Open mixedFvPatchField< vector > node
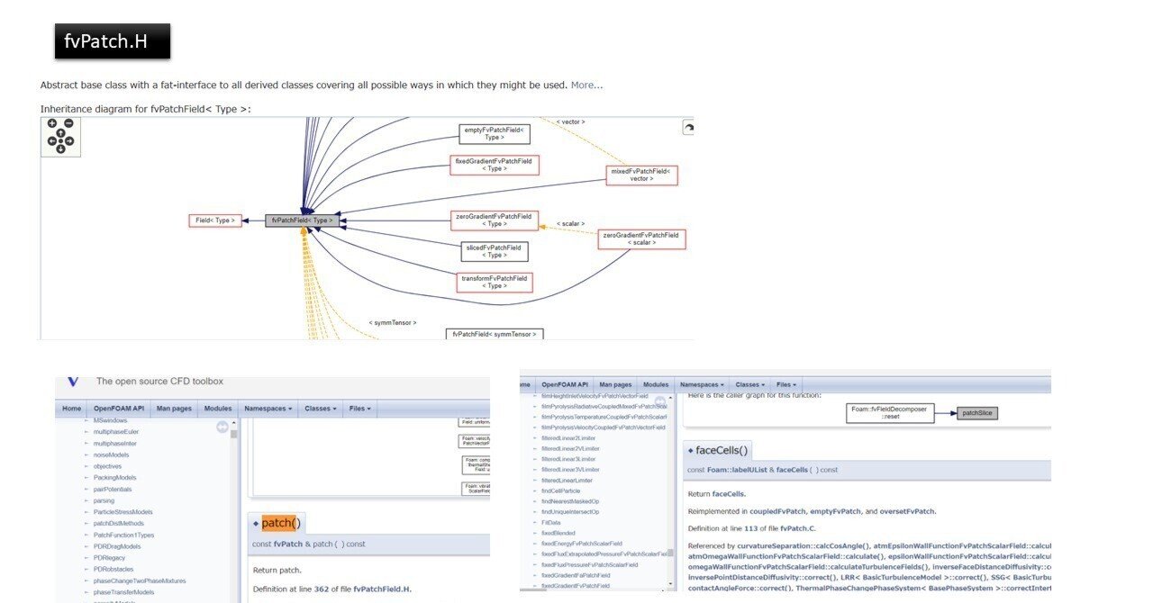This screenshot has height=603, width=1153. [641, 175]
